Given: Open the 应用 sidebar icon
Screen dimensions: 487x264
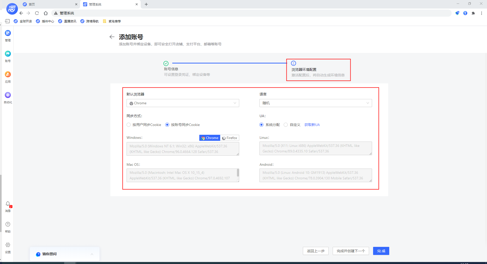Looking at the screenshot, I should pyautogui.click(x=8, y=75).
